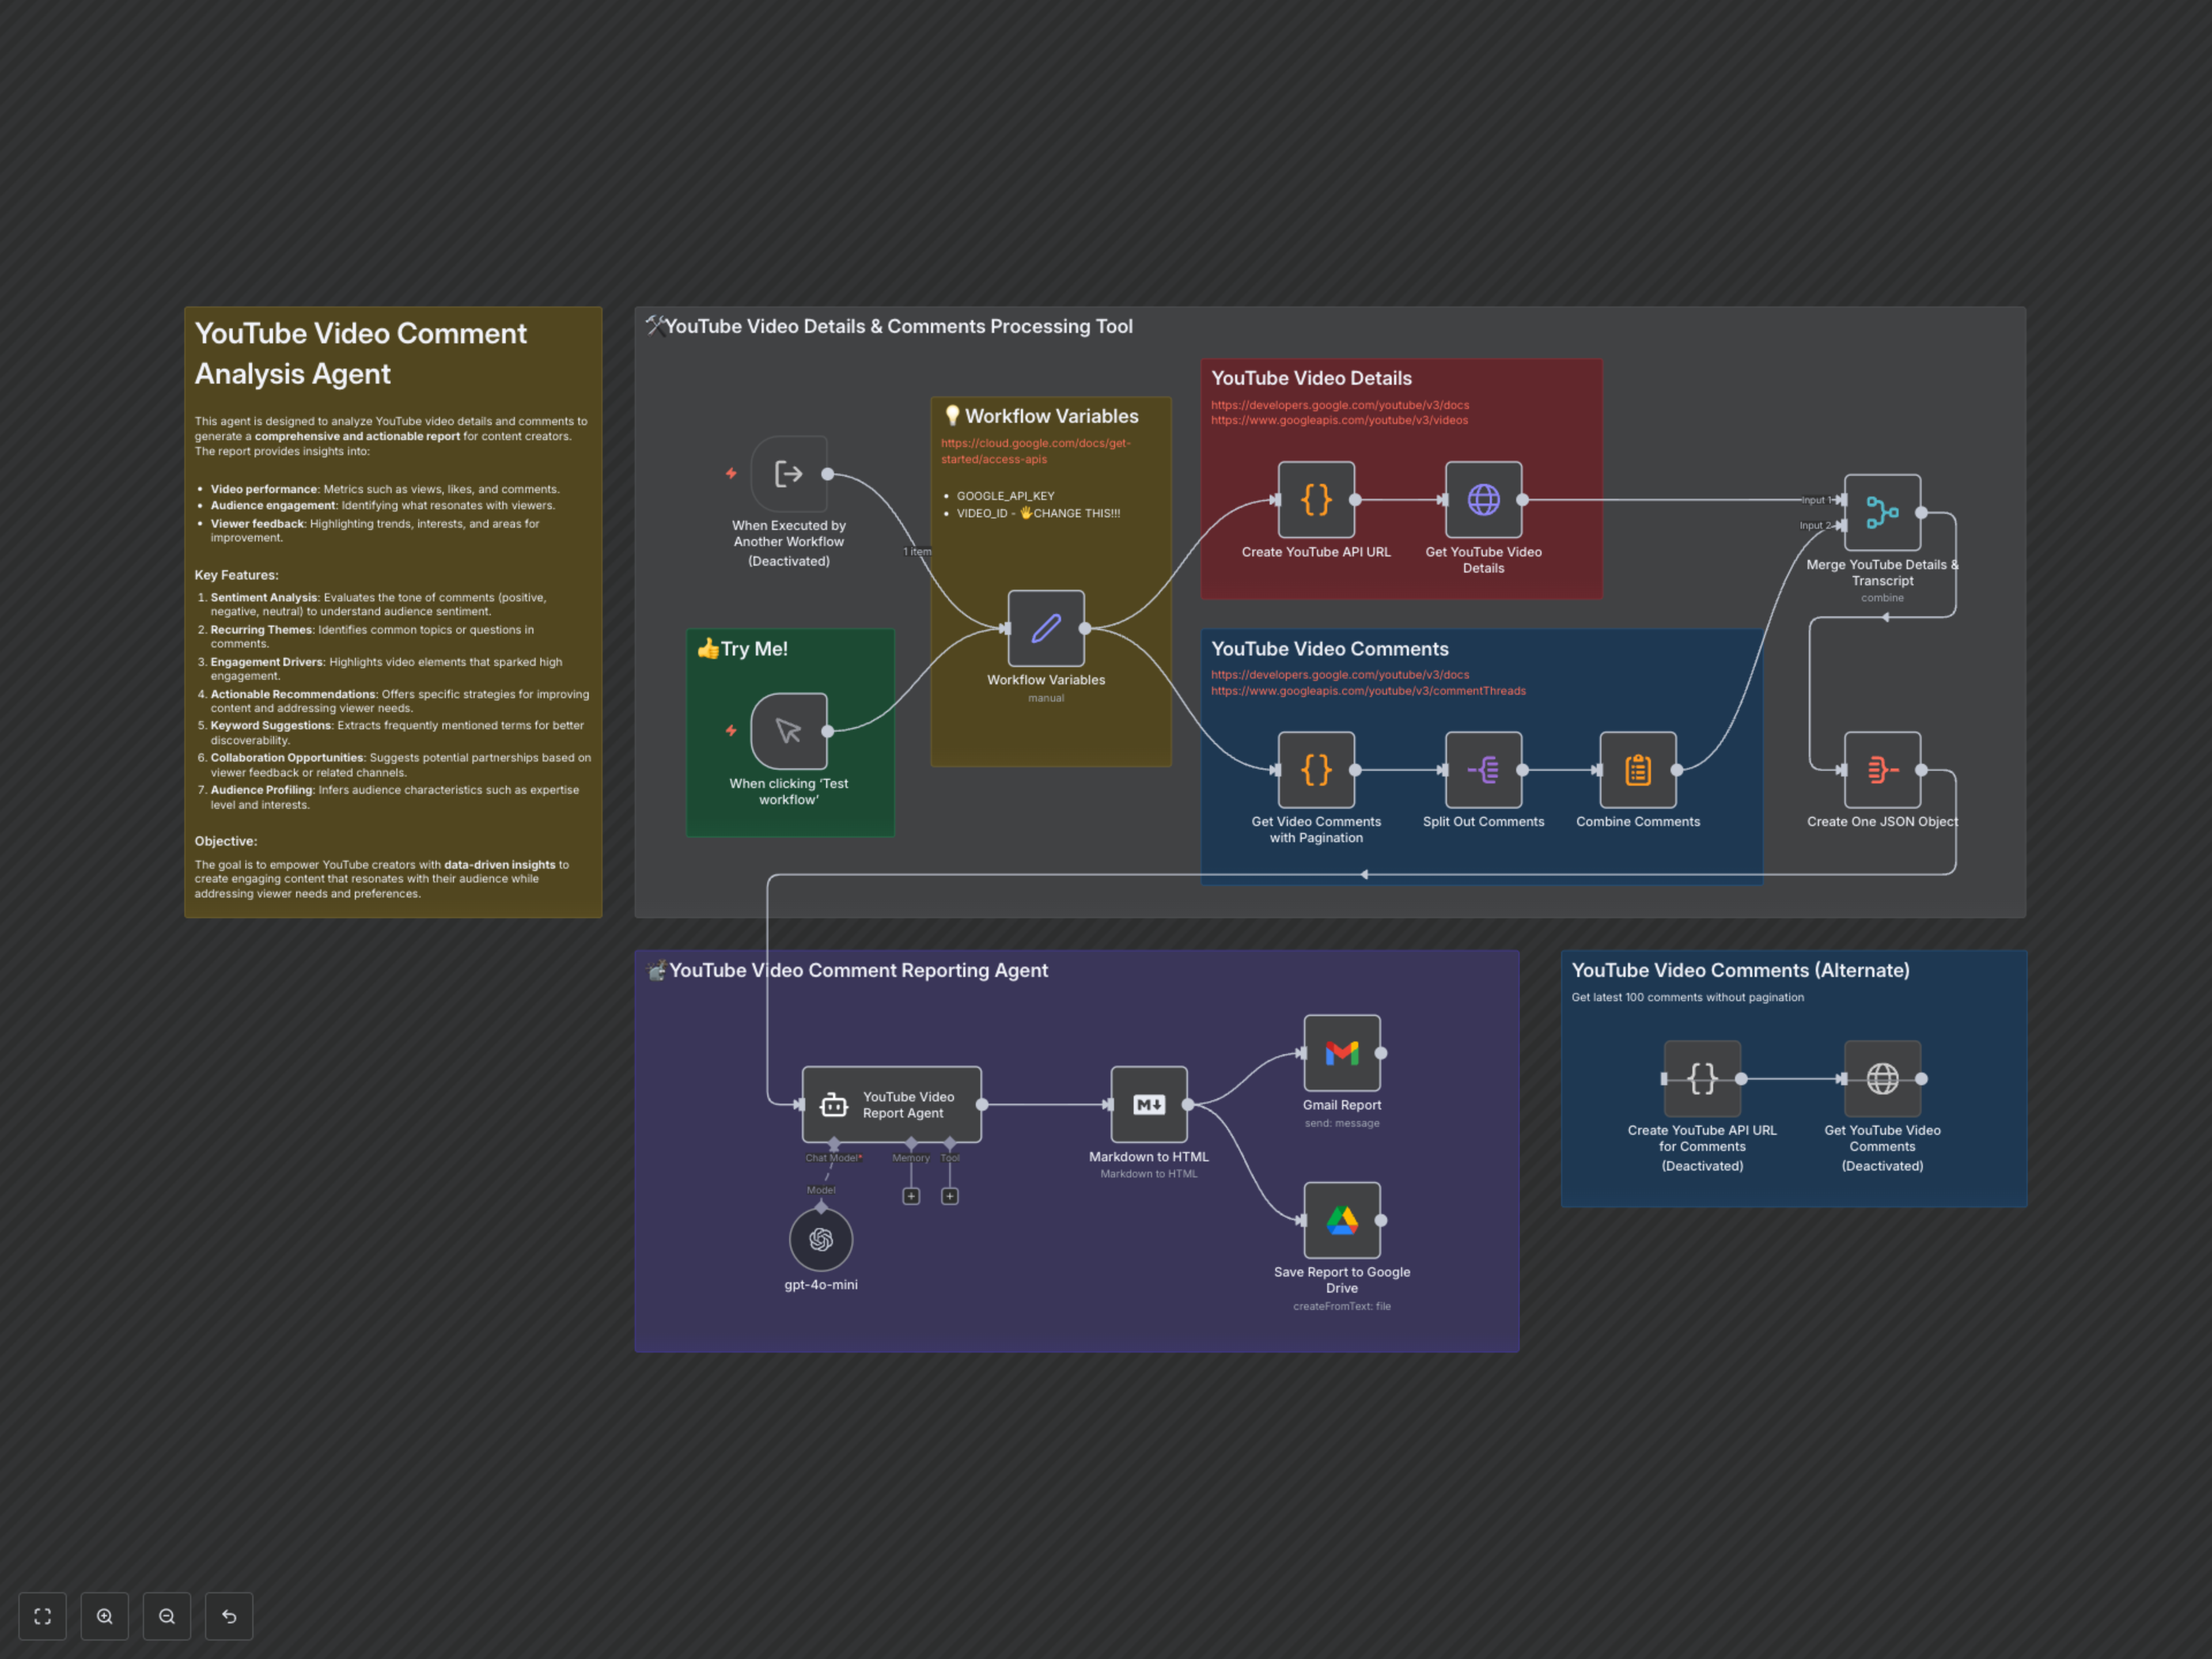Viewport: 2212px width, 1659px height.
Task: Click the Workflow Variables pencil node
Action: click(x=1045, y=628)
